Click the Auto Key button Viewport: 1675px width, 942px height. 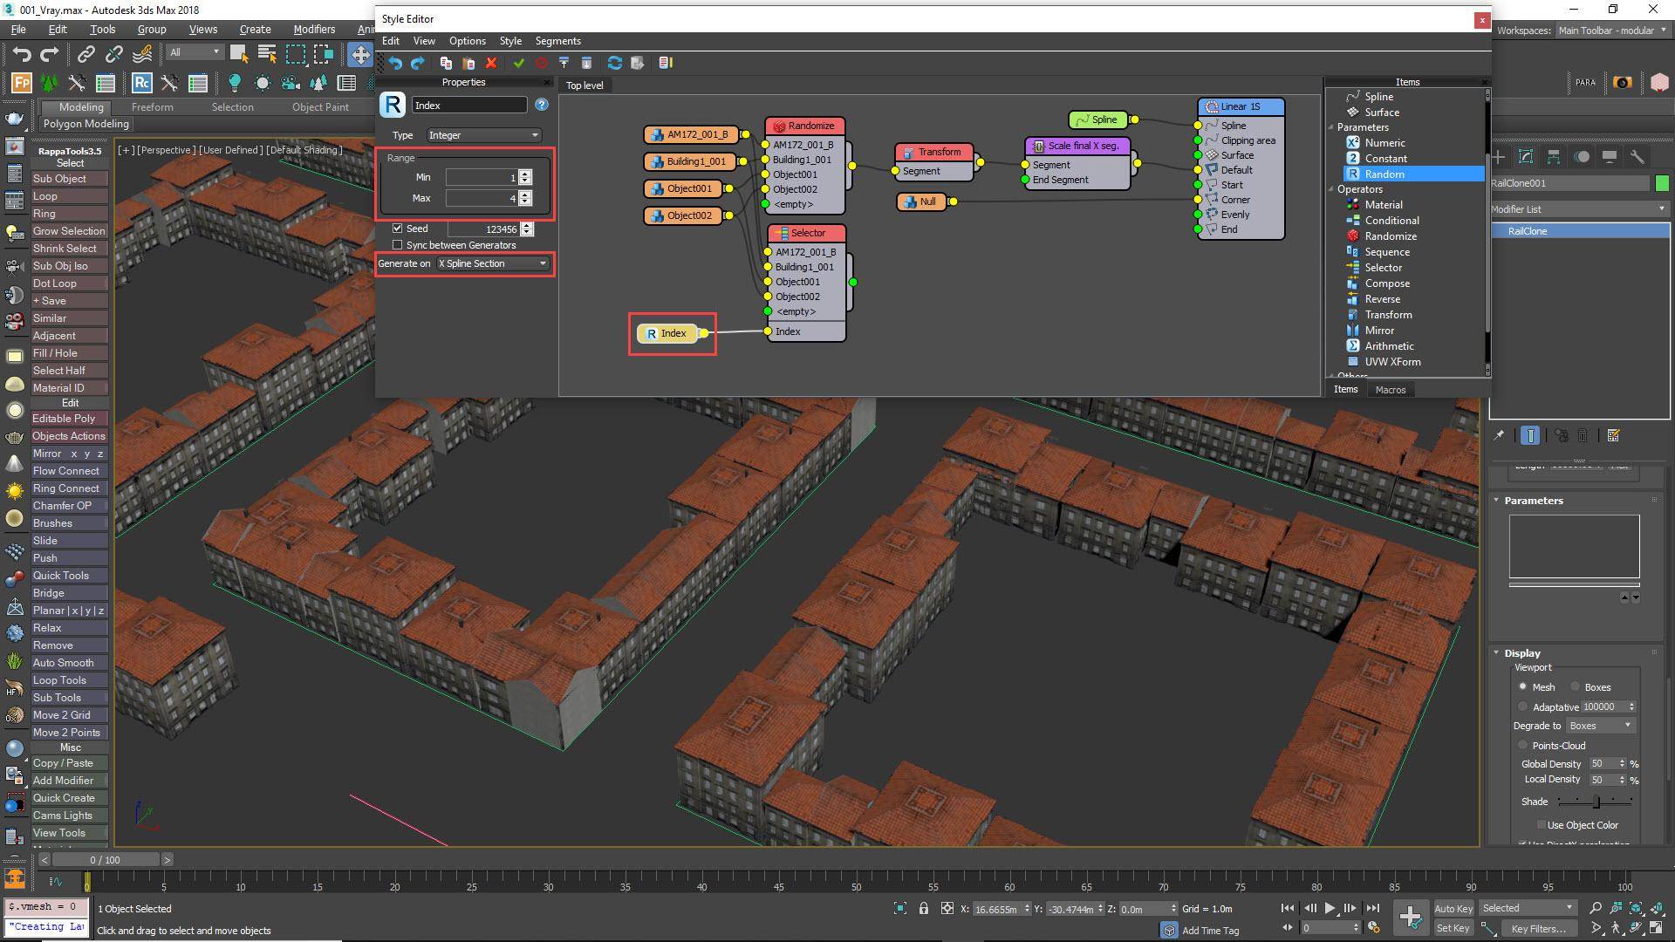click(x=1453, y=908)
